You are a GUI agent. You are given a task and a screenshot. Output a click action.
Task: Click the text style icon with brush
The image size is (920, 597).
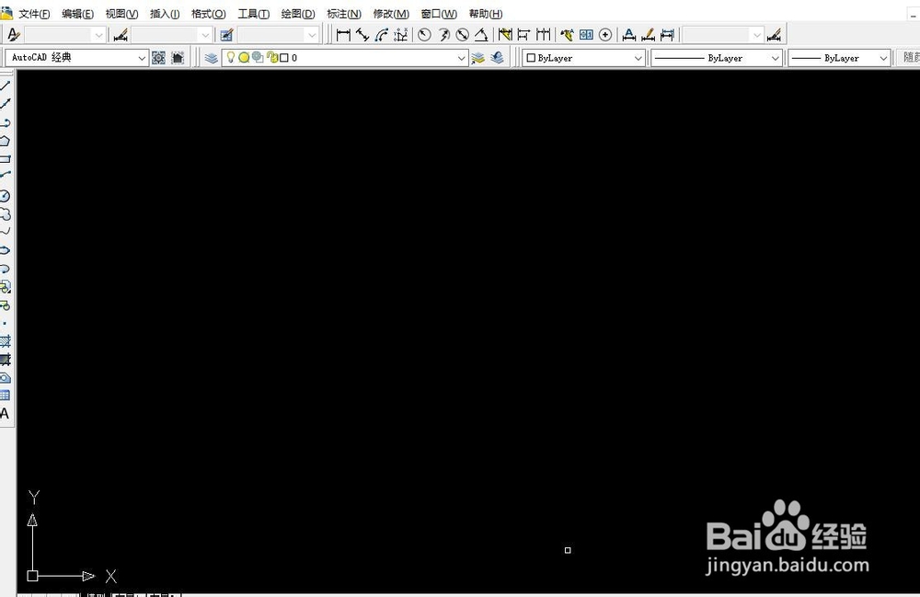click(13, 35)
